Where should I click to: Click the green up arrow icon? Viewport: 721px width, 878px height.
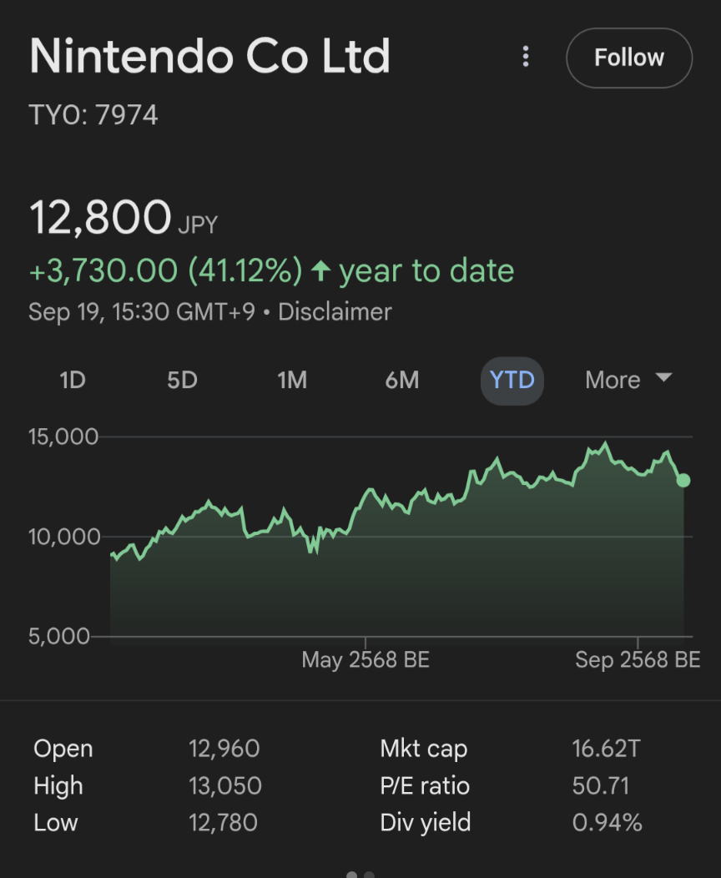pyautogui.click(x=320, y=271)
